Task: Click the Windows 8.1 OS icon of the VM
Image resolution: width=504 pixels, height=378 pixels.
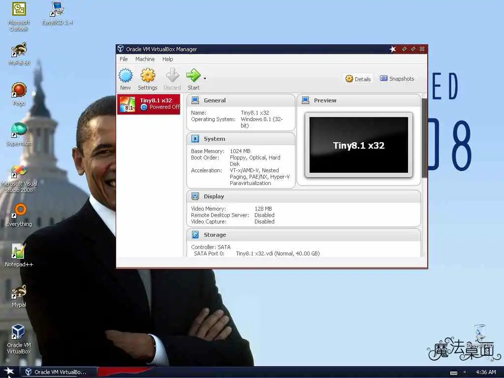Action: (x=127, y=104)
